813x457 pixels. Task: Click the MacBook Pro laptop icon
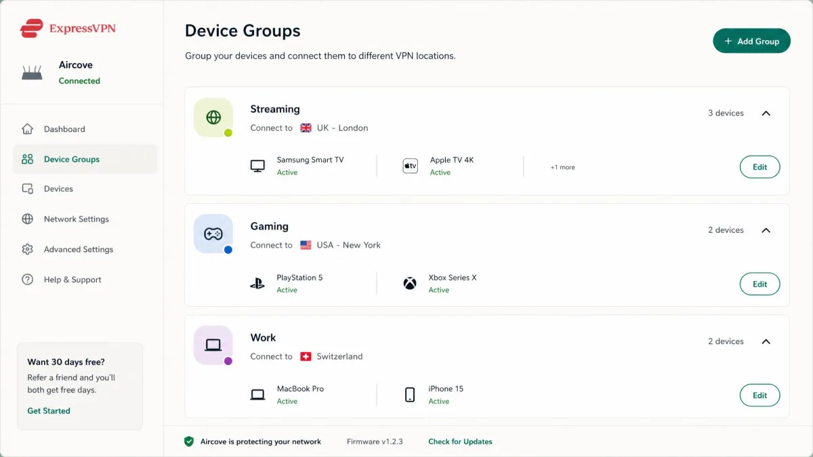[x=257, y=395]
